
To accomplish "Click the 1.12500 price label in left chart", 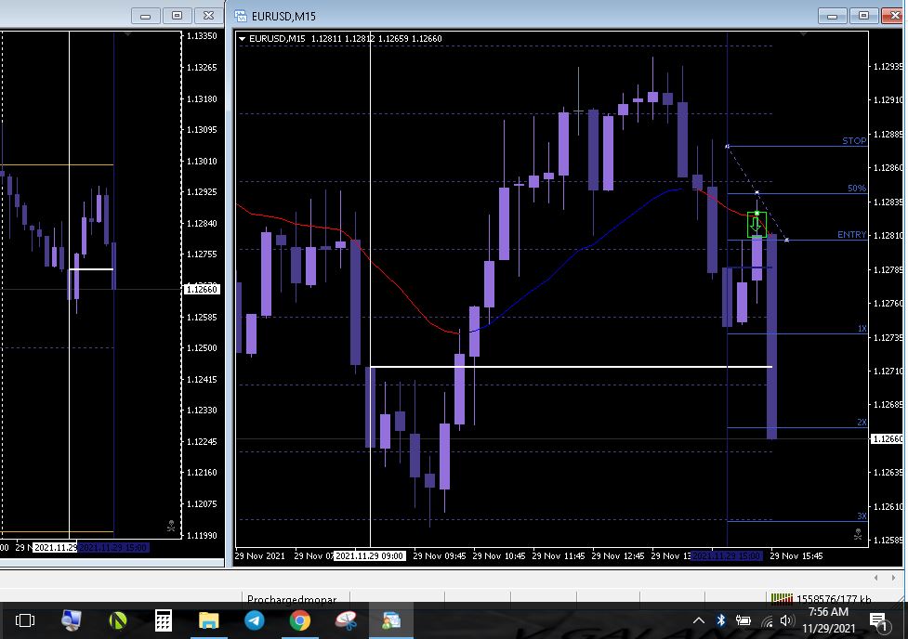I will [202, 348].
